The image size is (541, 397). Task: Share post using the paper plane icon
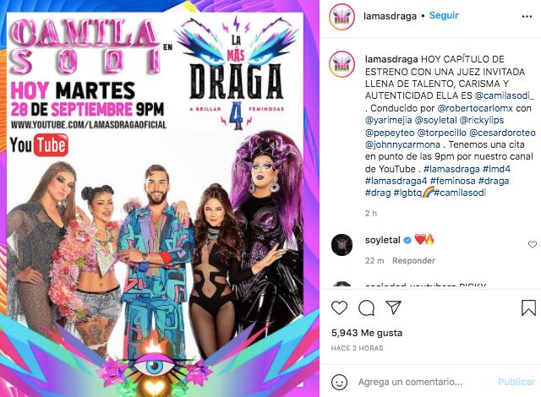point(393,307)
